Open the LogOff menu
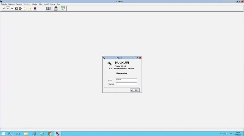Screen dimensions: 244x136 pos(46,4)
